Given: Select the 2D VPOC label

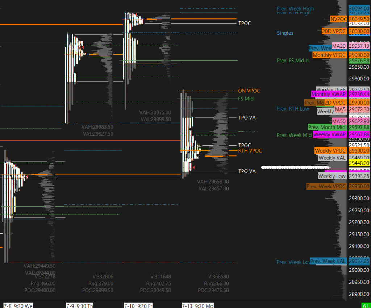Looking at the screenshot, I should pyautogui.click(x=335, y=103).
